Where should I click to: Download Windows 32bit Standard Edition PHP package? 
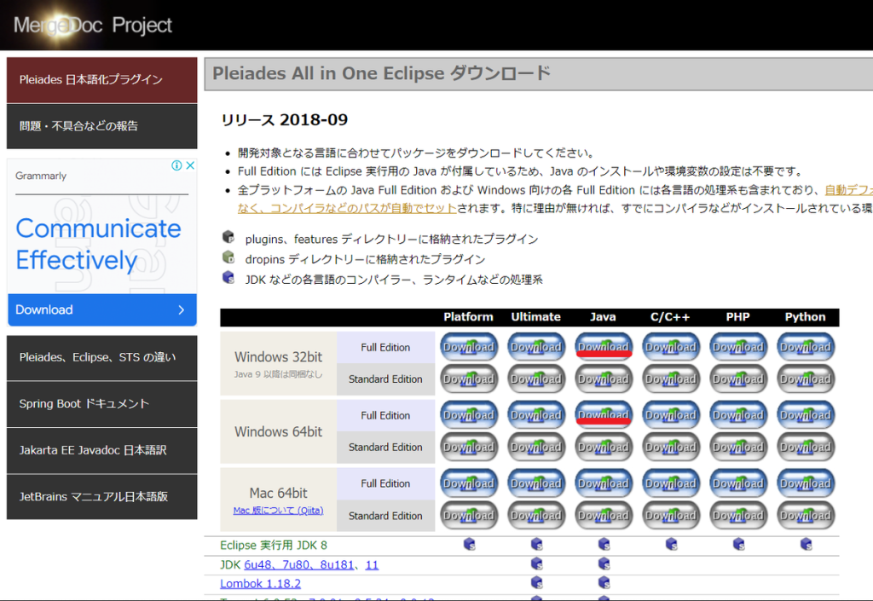point(737,379)
